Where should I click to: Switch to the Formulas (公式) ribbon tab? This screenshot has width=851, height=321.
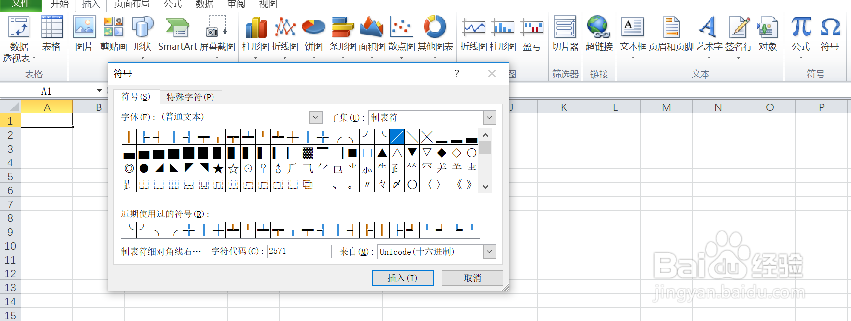click(173, 4)
